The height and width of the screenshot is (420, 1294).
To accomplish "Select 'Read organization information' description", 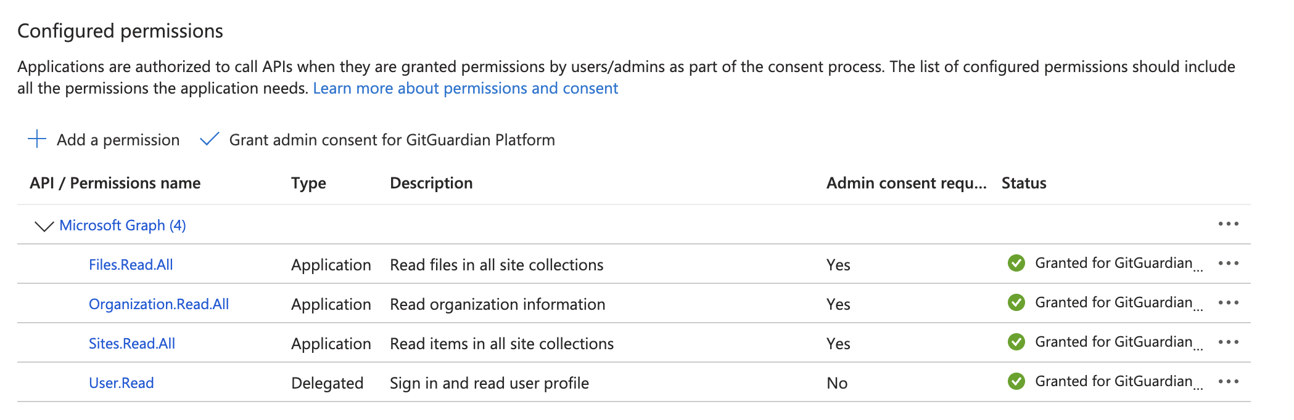I will (x=498, y=304).
